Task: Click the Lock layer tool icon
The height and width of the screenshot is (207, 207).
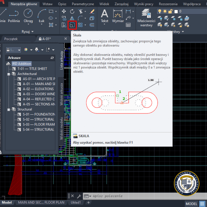Action: [180, 18]
